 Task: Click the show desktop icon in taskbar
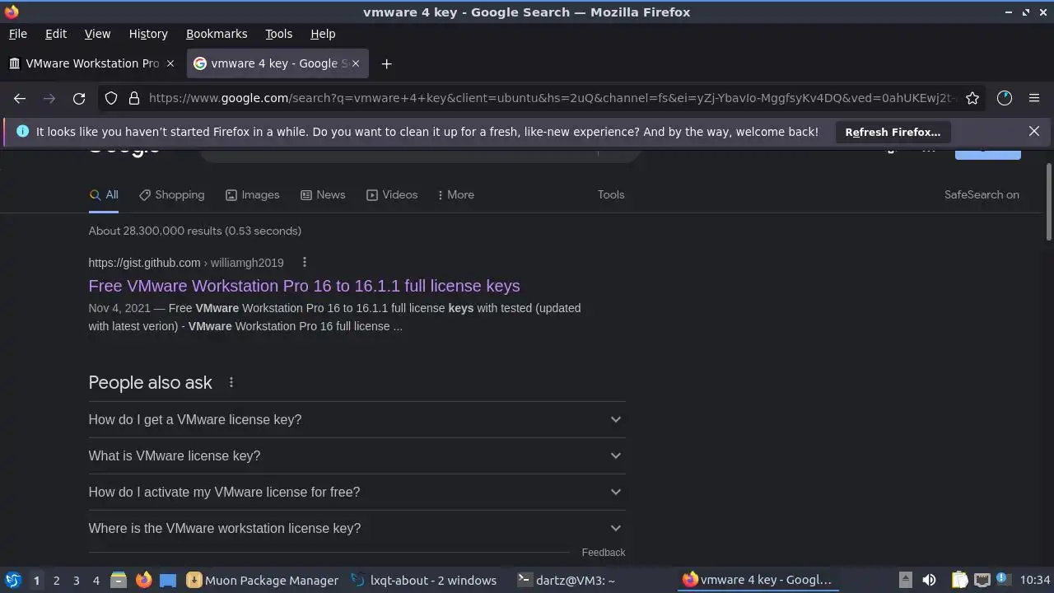(x=168, y=580)
